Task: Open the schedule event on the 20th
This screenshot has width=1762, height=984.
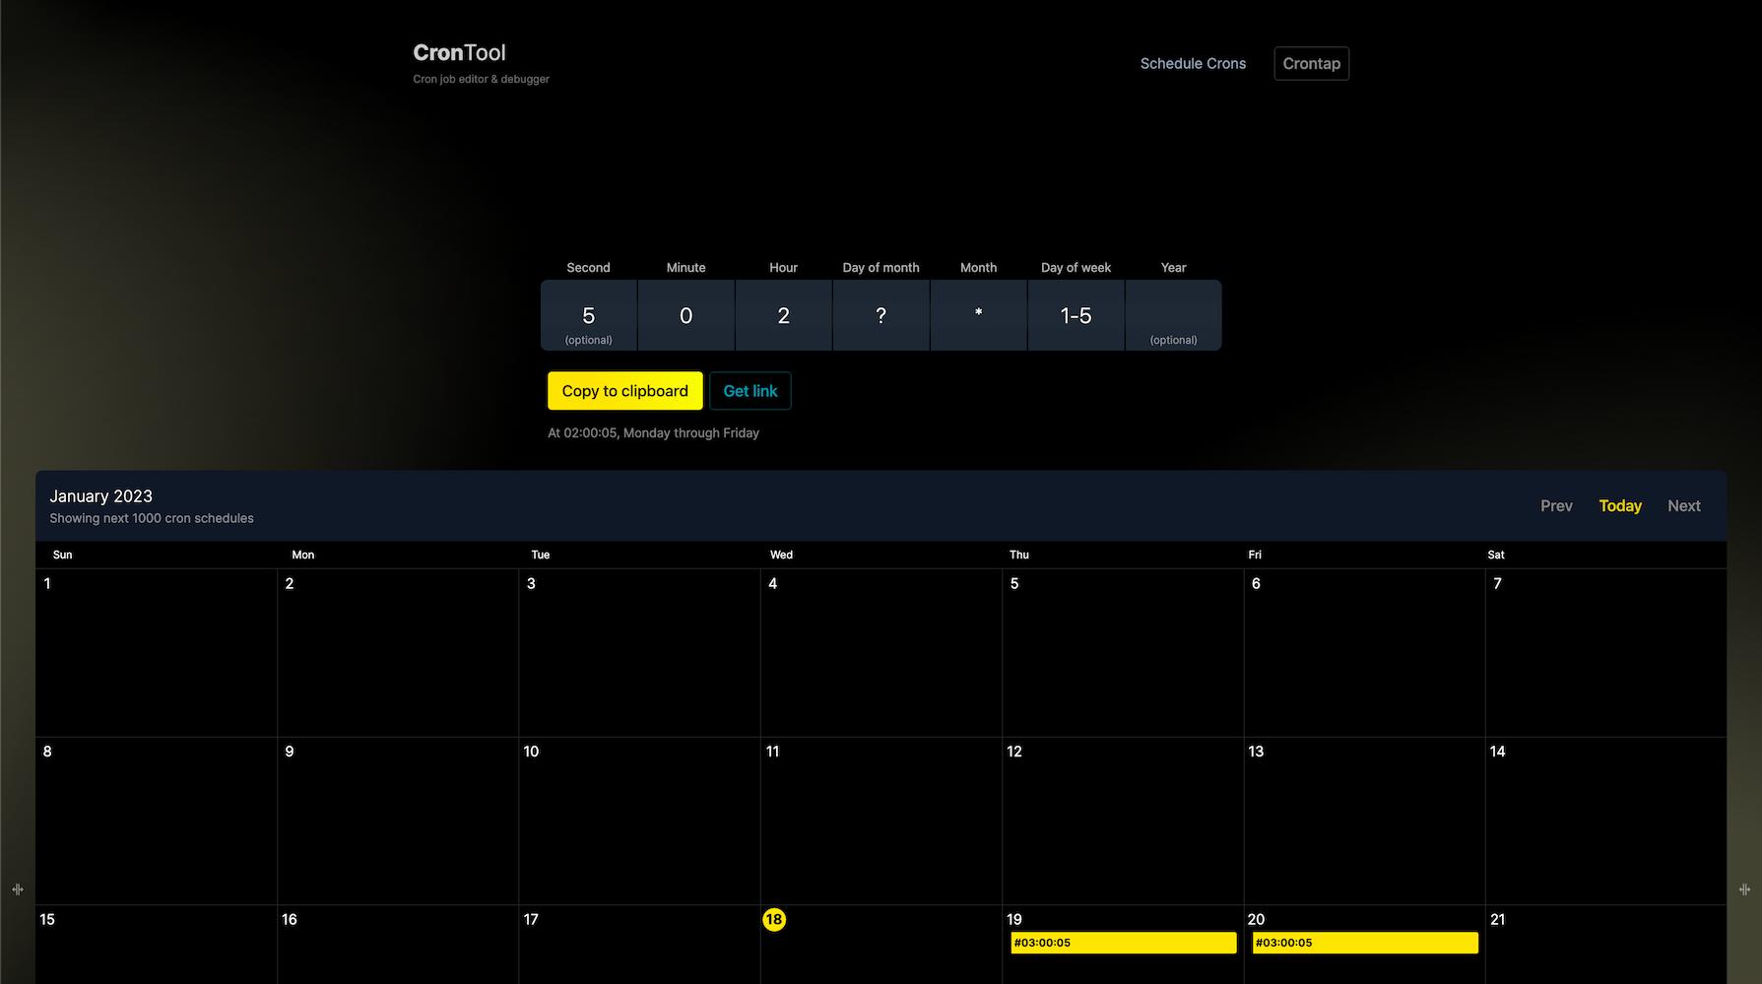Action: (1364, 944)
